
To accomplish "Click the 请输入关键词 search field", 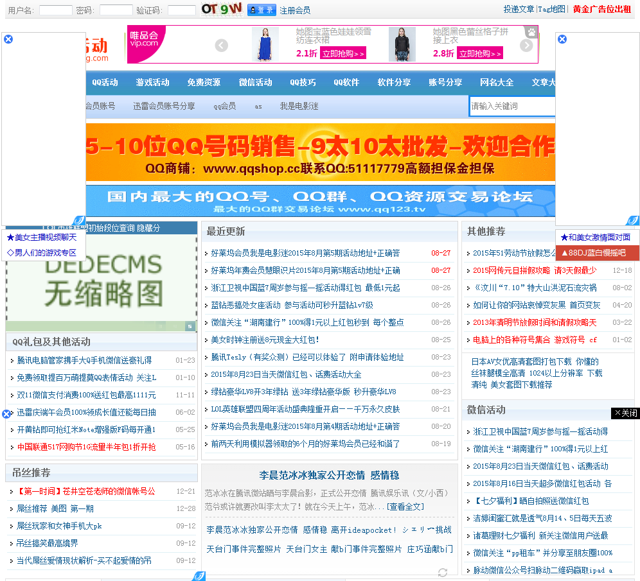I will click(x=512, y=107).
